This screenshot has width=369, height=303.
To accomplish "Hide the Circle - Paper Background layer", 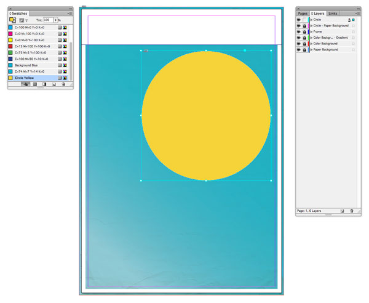I will coord(299,26).
